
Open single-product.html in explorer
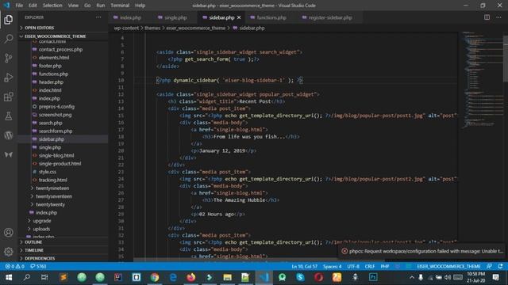coord(60,164)
